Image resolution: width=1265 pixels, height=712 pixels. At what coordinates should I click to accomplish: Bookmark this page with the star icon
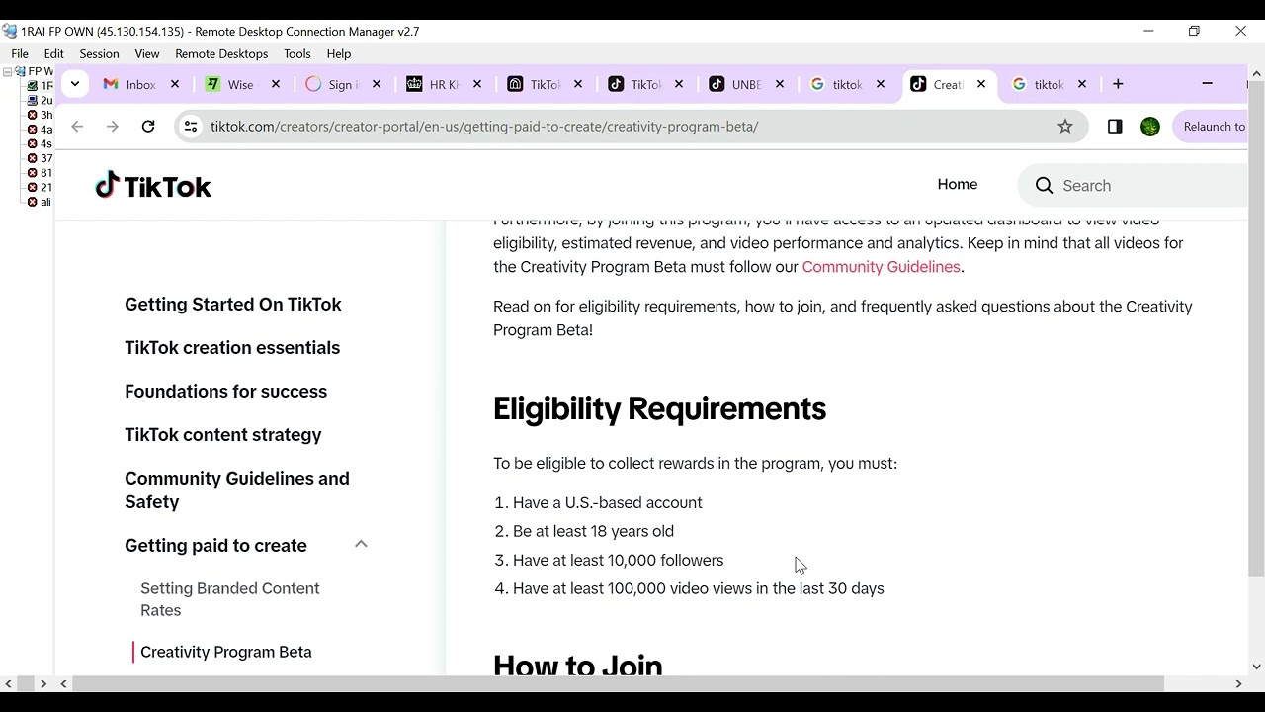click(x=1065, y=127)
